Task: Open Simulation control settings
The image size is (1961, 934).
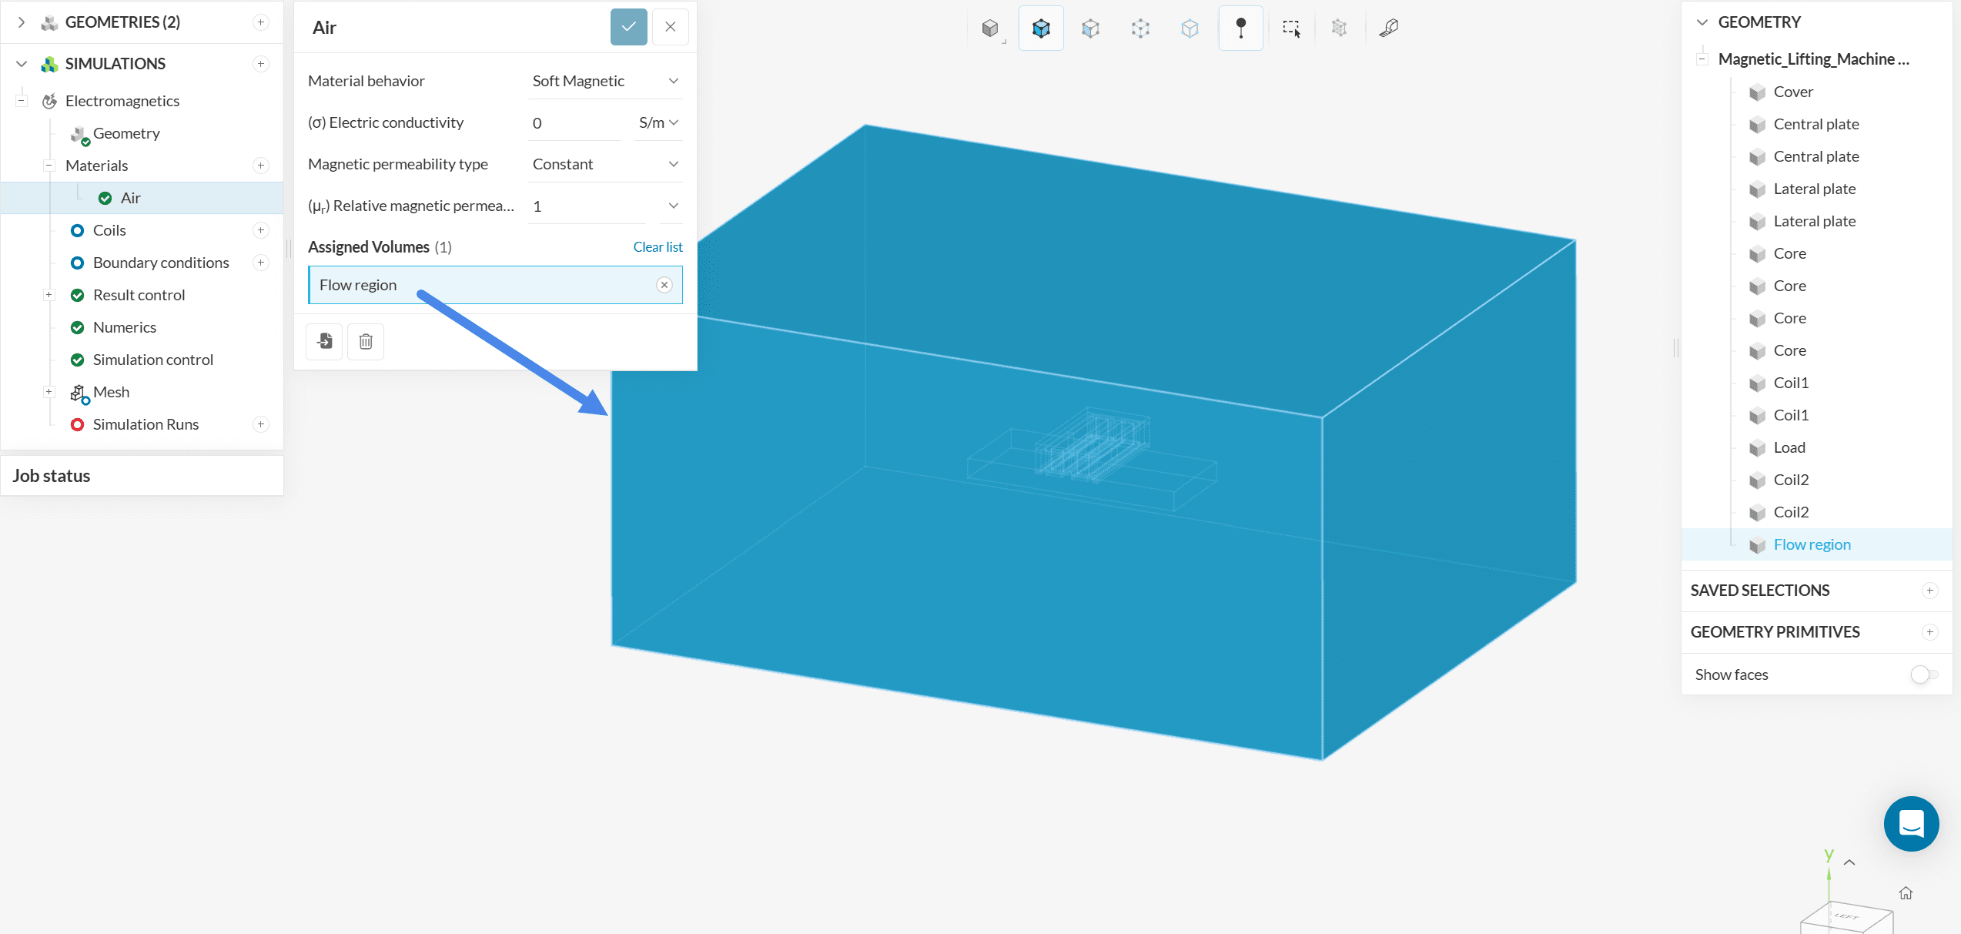Action: 152,360
